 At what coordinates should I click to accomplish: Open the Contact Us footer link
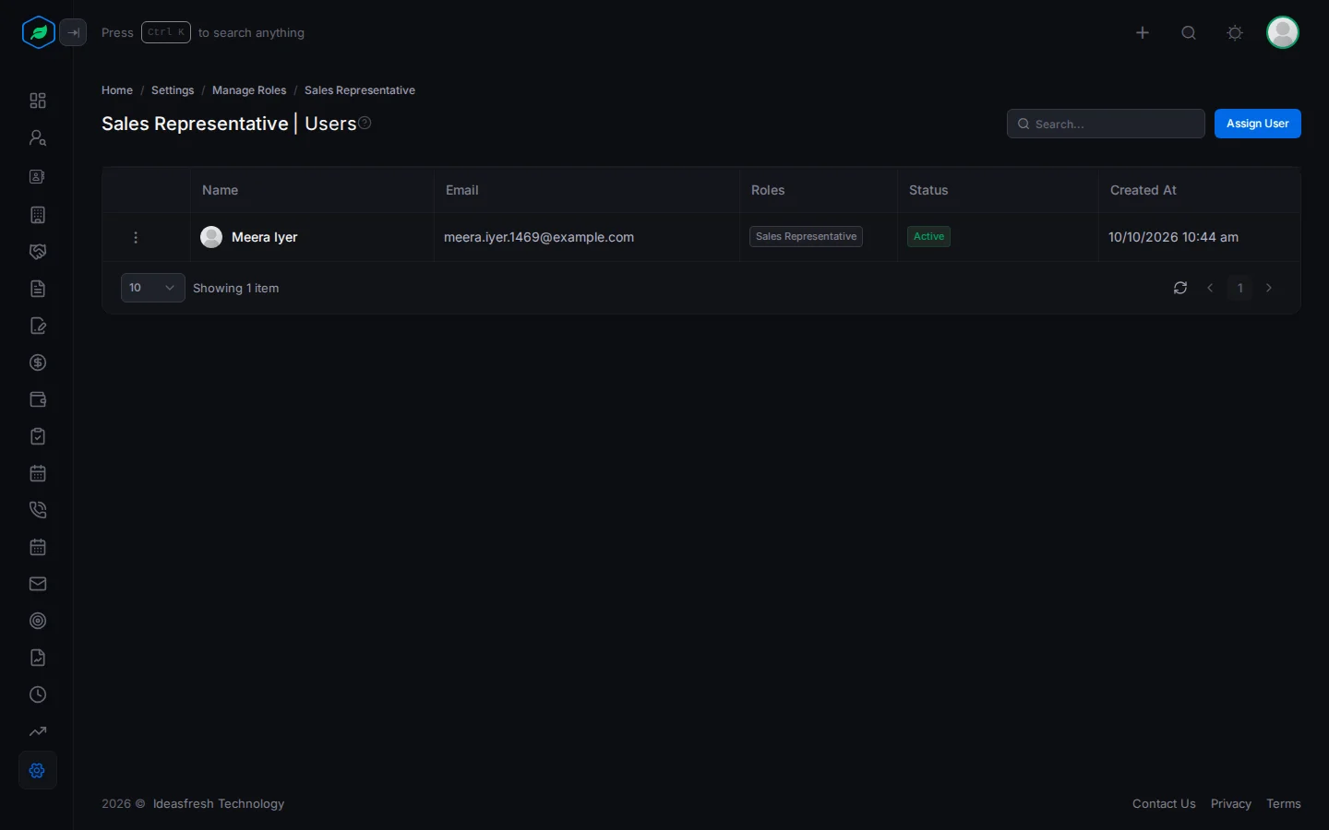point(1164,804)
